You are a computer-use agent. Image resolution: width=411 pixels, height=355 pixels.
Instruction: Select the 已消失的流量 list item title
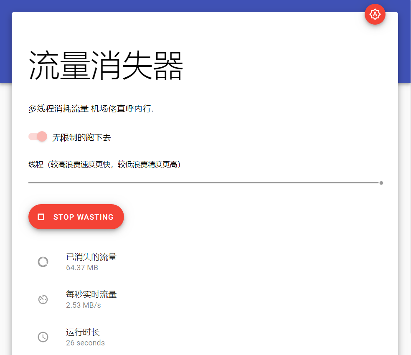91,257
